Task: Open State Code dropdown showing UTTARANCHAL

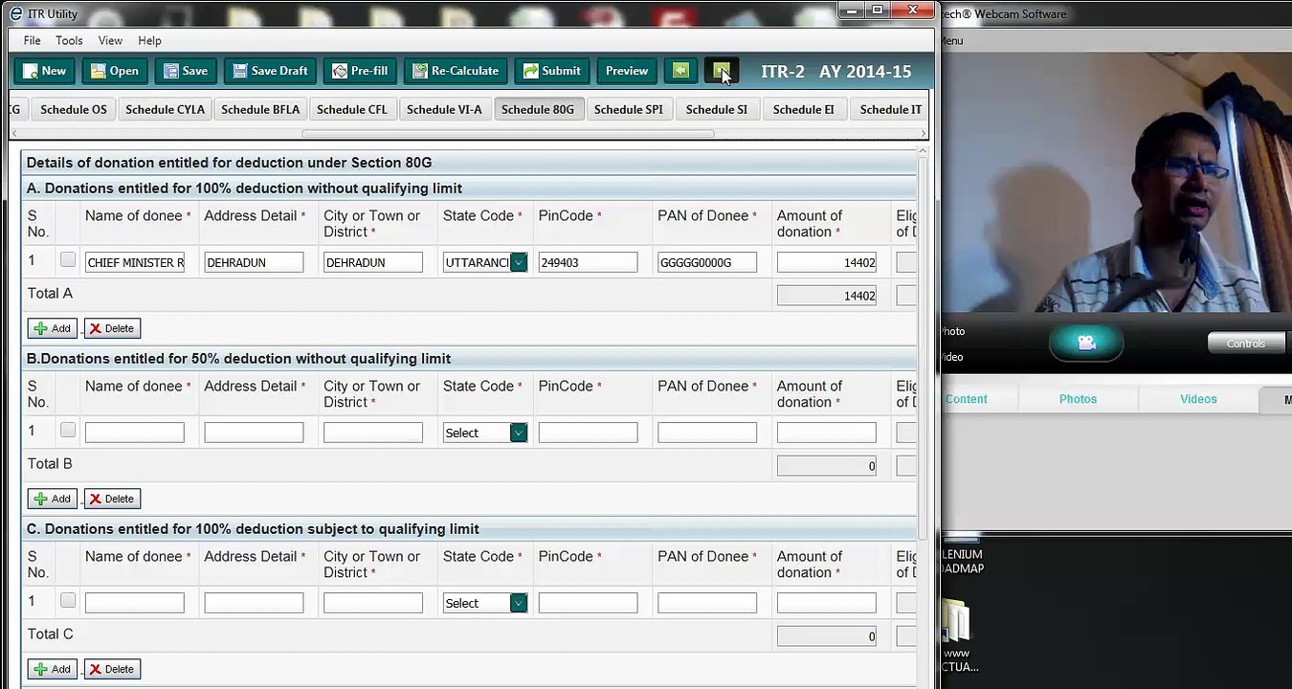Action: 519,262
